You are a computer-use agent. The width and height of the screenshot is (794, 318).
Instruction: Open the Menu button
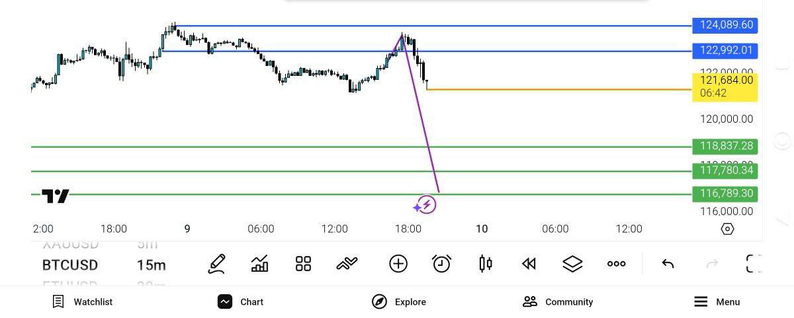(x=717, y=302)
